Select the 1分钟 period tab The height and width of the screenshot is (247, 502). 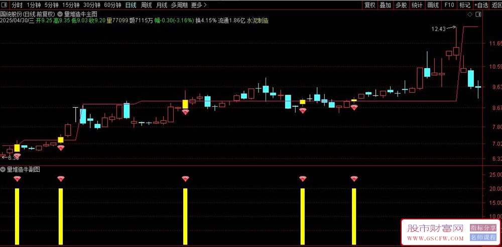pos(34,5)
